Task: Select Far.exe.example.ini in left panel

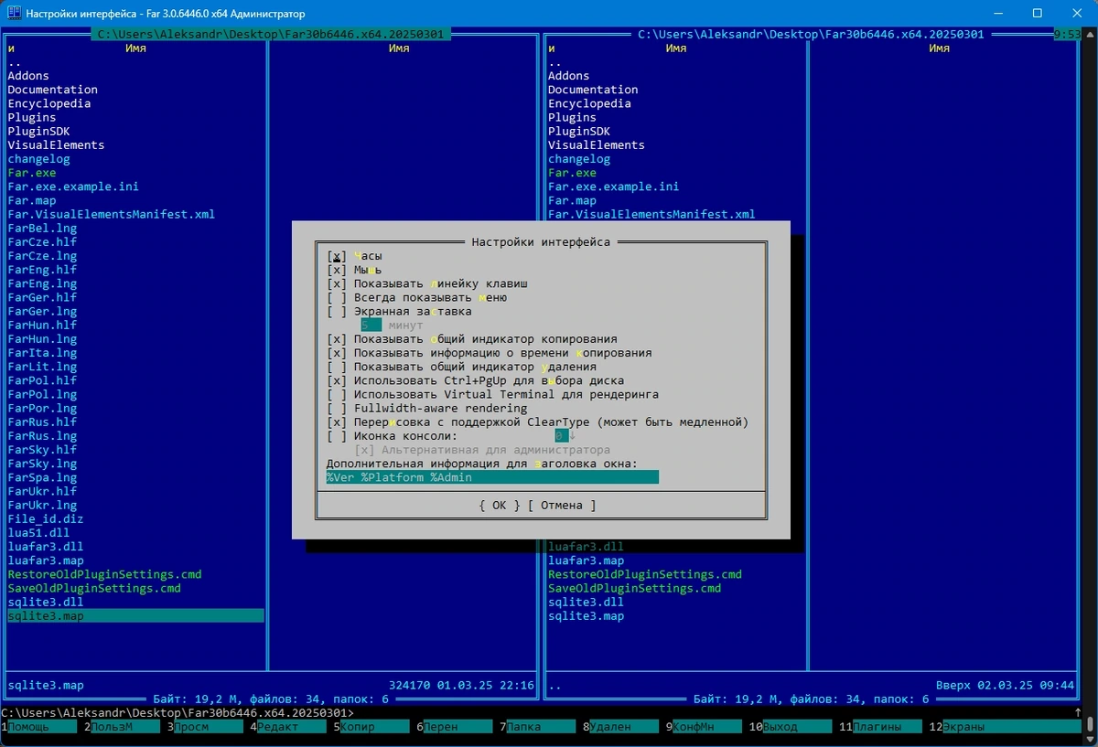Action: (73, 187)
